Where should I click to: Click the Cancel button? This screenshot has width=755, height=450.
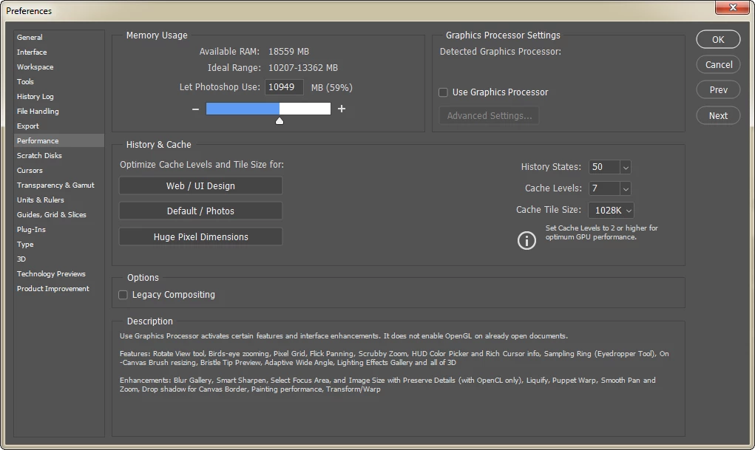pyautogui.click(x=718, y=64)
